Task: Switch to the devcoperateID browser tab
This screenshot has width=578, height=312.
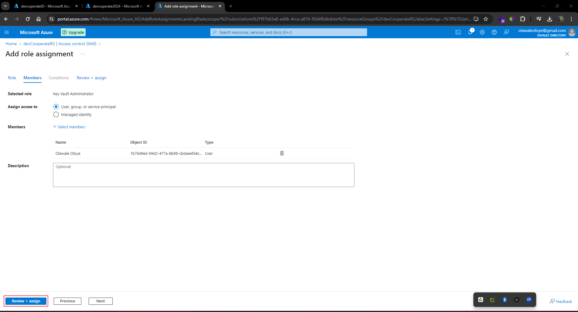Action: pyautogui.click(x=45, y=6)
